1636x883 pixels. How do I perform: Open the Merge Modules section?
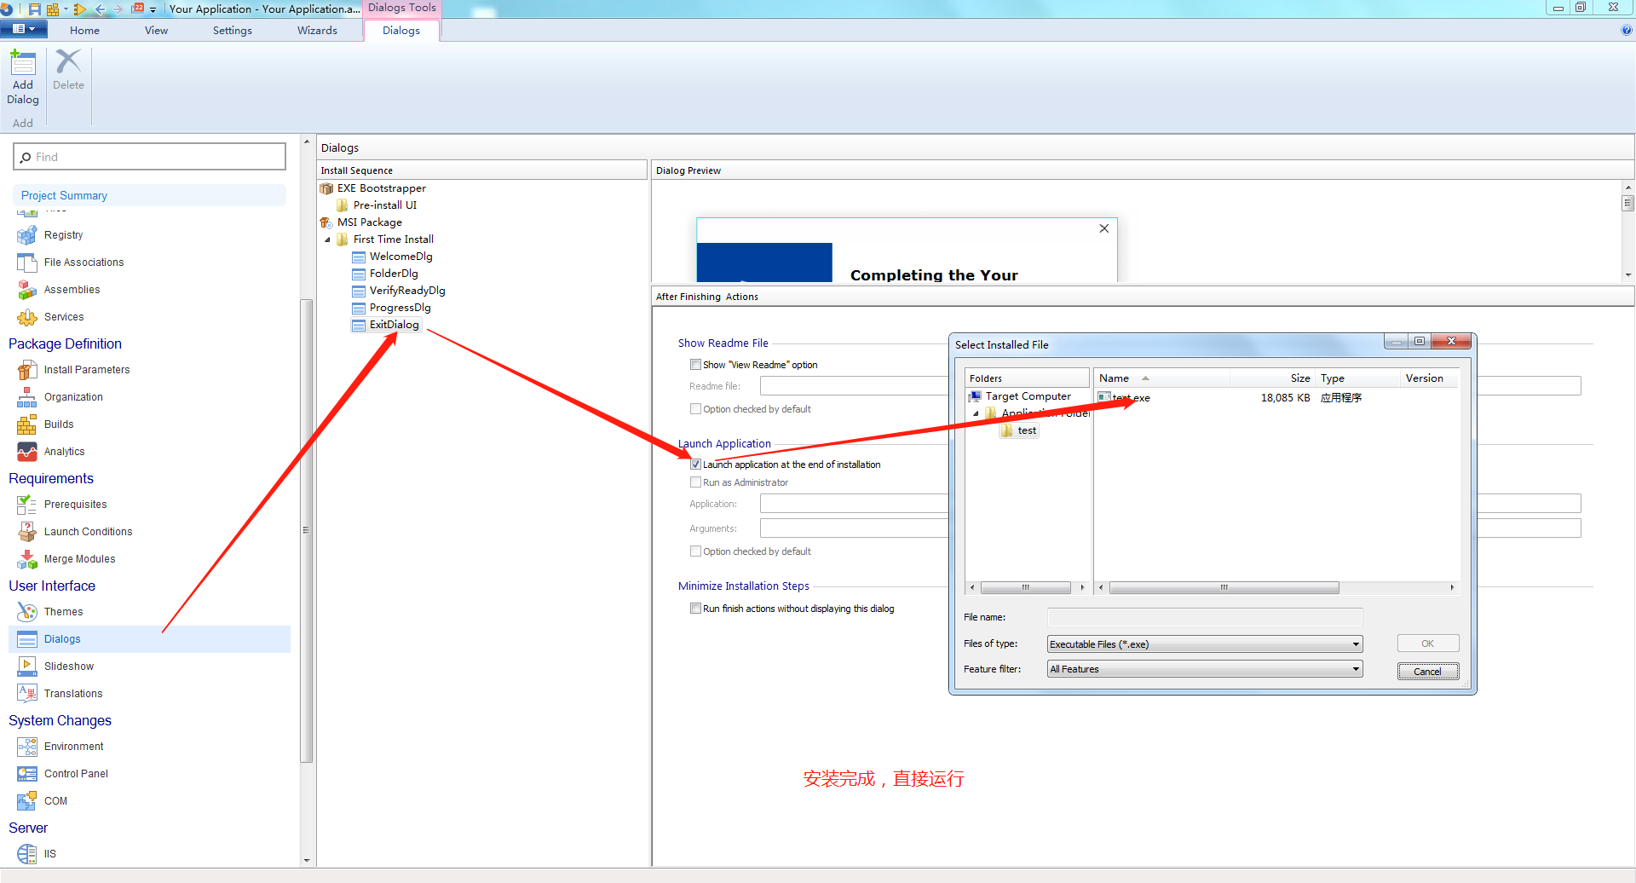coord(78,558)
